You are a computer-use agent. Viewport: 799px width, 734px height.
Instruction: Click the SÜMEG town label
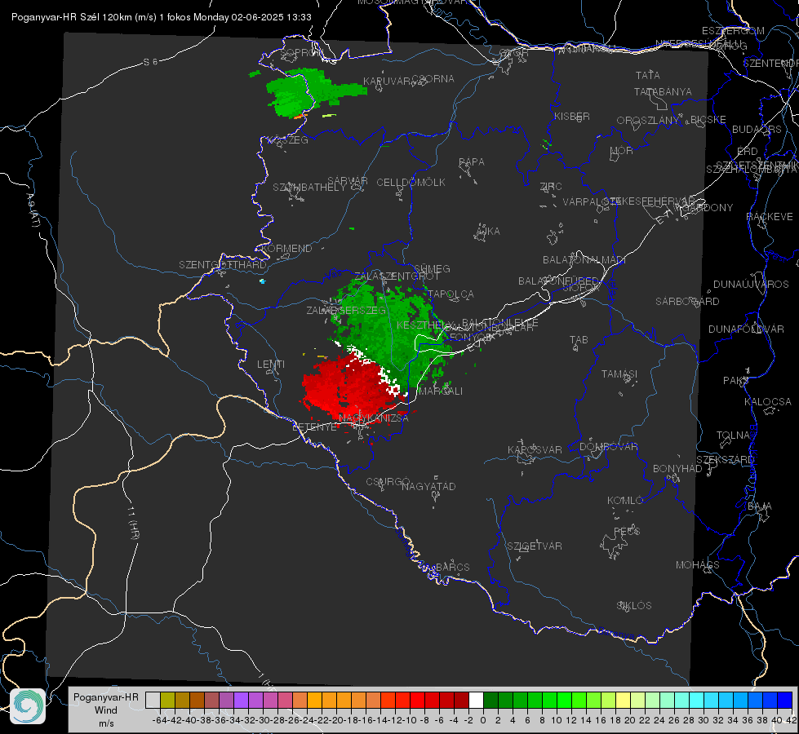432,269
